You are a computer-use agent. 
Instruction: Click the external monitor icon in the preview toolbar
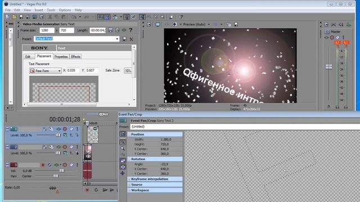pos(157,25)
